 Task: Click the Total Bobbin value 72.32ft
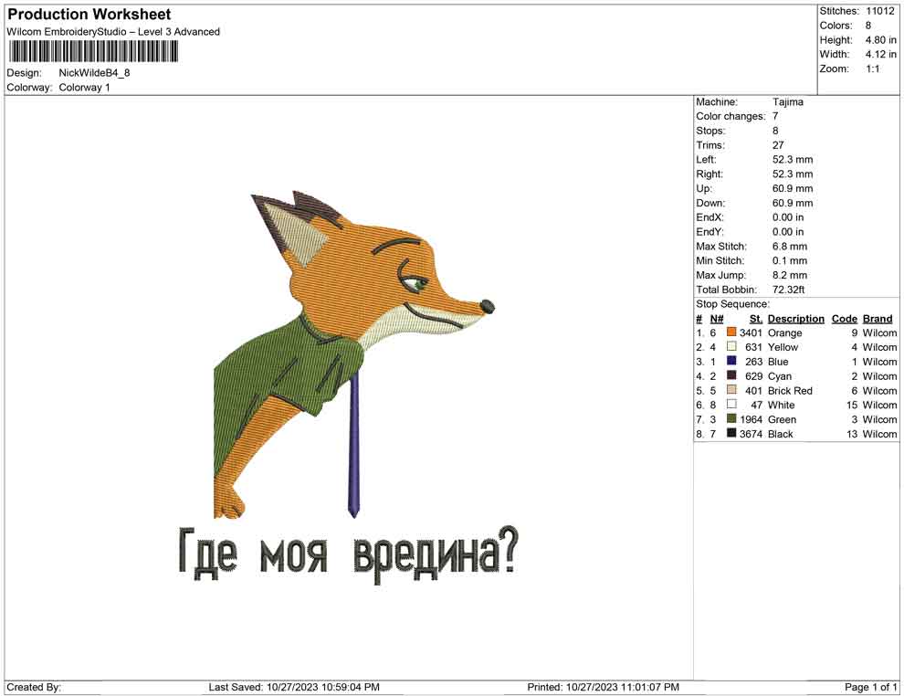(x=788, y=290)
